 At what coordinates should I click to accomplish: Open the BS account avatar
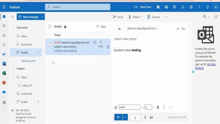pos(216,7)
